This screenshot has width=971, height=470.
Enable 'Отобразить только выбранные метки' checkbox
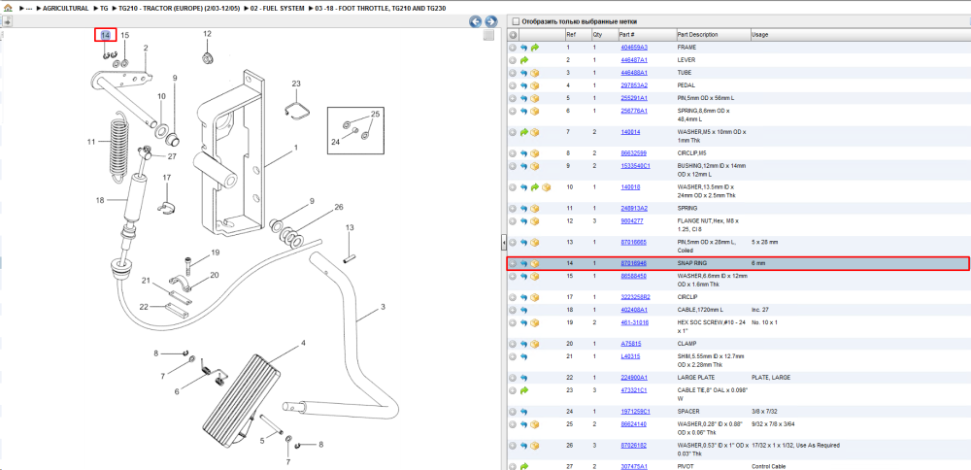point(516,21)
